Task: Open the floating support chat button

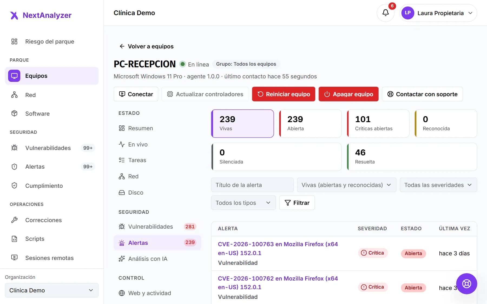Action: (x=466, y=283)
